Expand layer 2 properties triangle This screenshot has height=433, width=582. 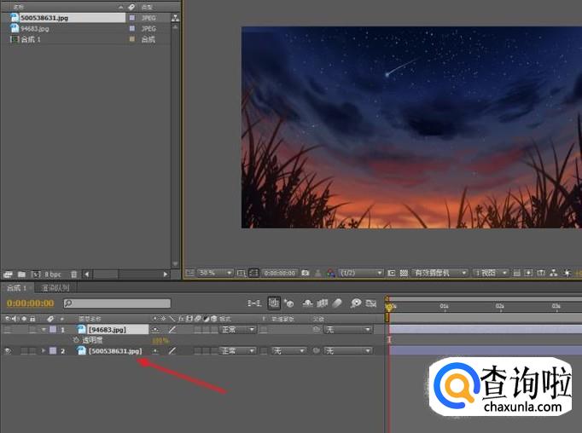click(x=44, y=350)
